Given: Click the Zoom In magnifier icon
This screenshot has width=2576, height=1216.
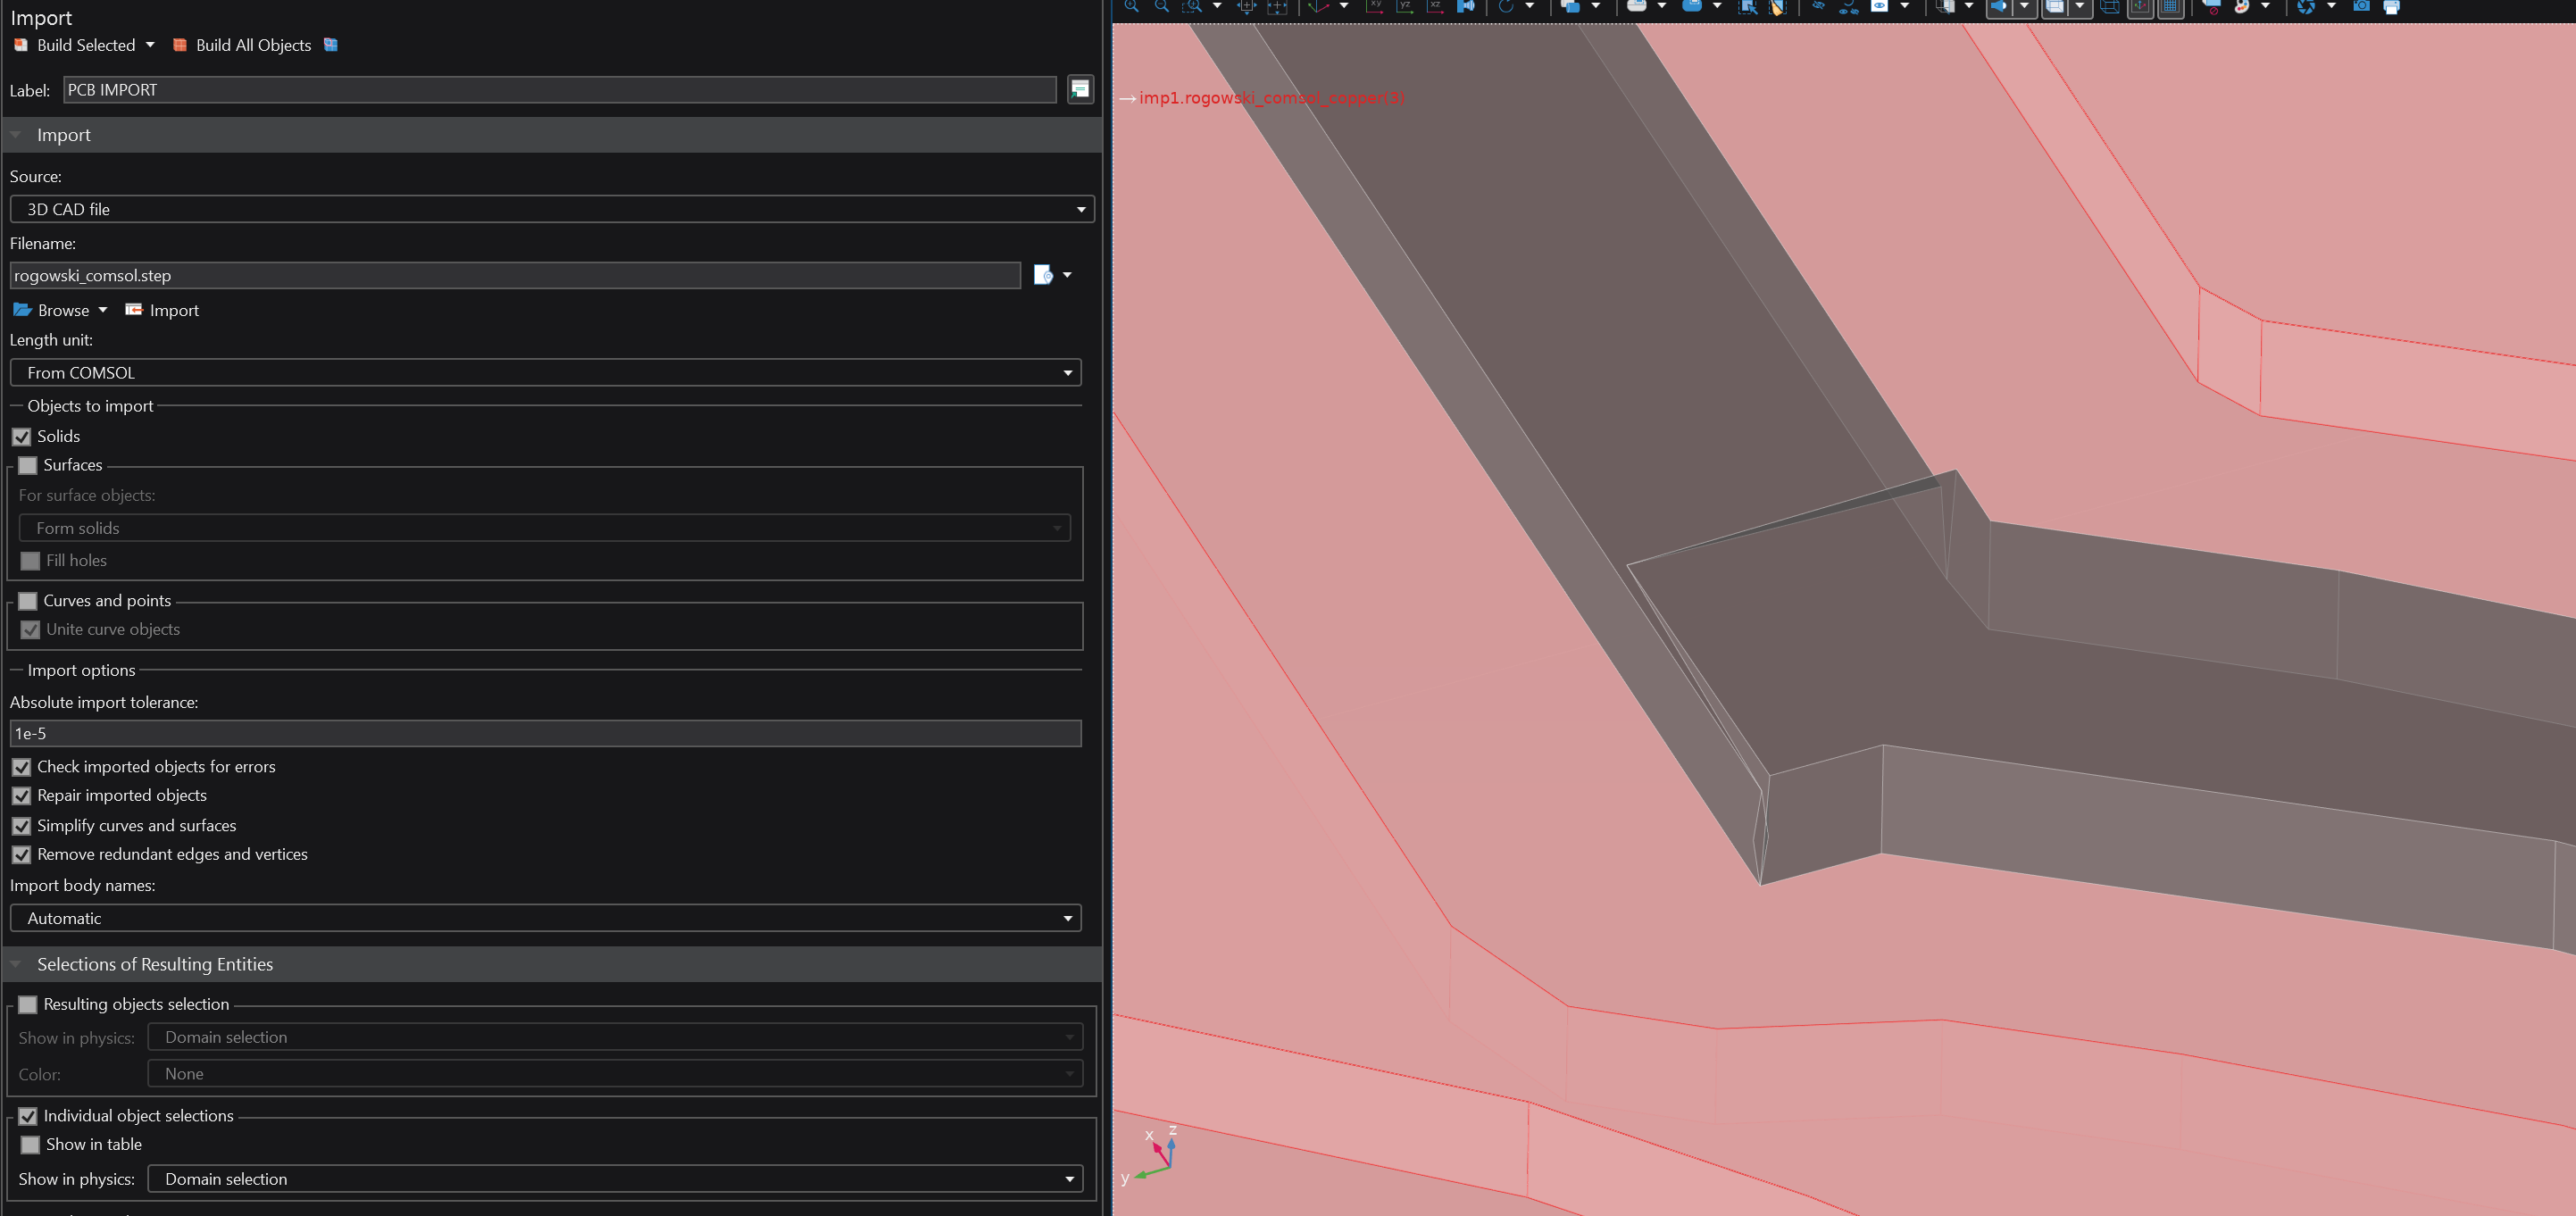Looking at the screenshot, I should pos(1131,6).
